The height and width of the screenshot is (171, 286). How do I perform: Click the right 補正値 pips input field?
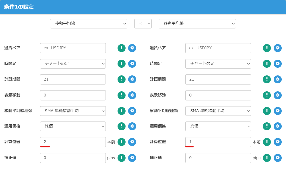click(218, 158)
